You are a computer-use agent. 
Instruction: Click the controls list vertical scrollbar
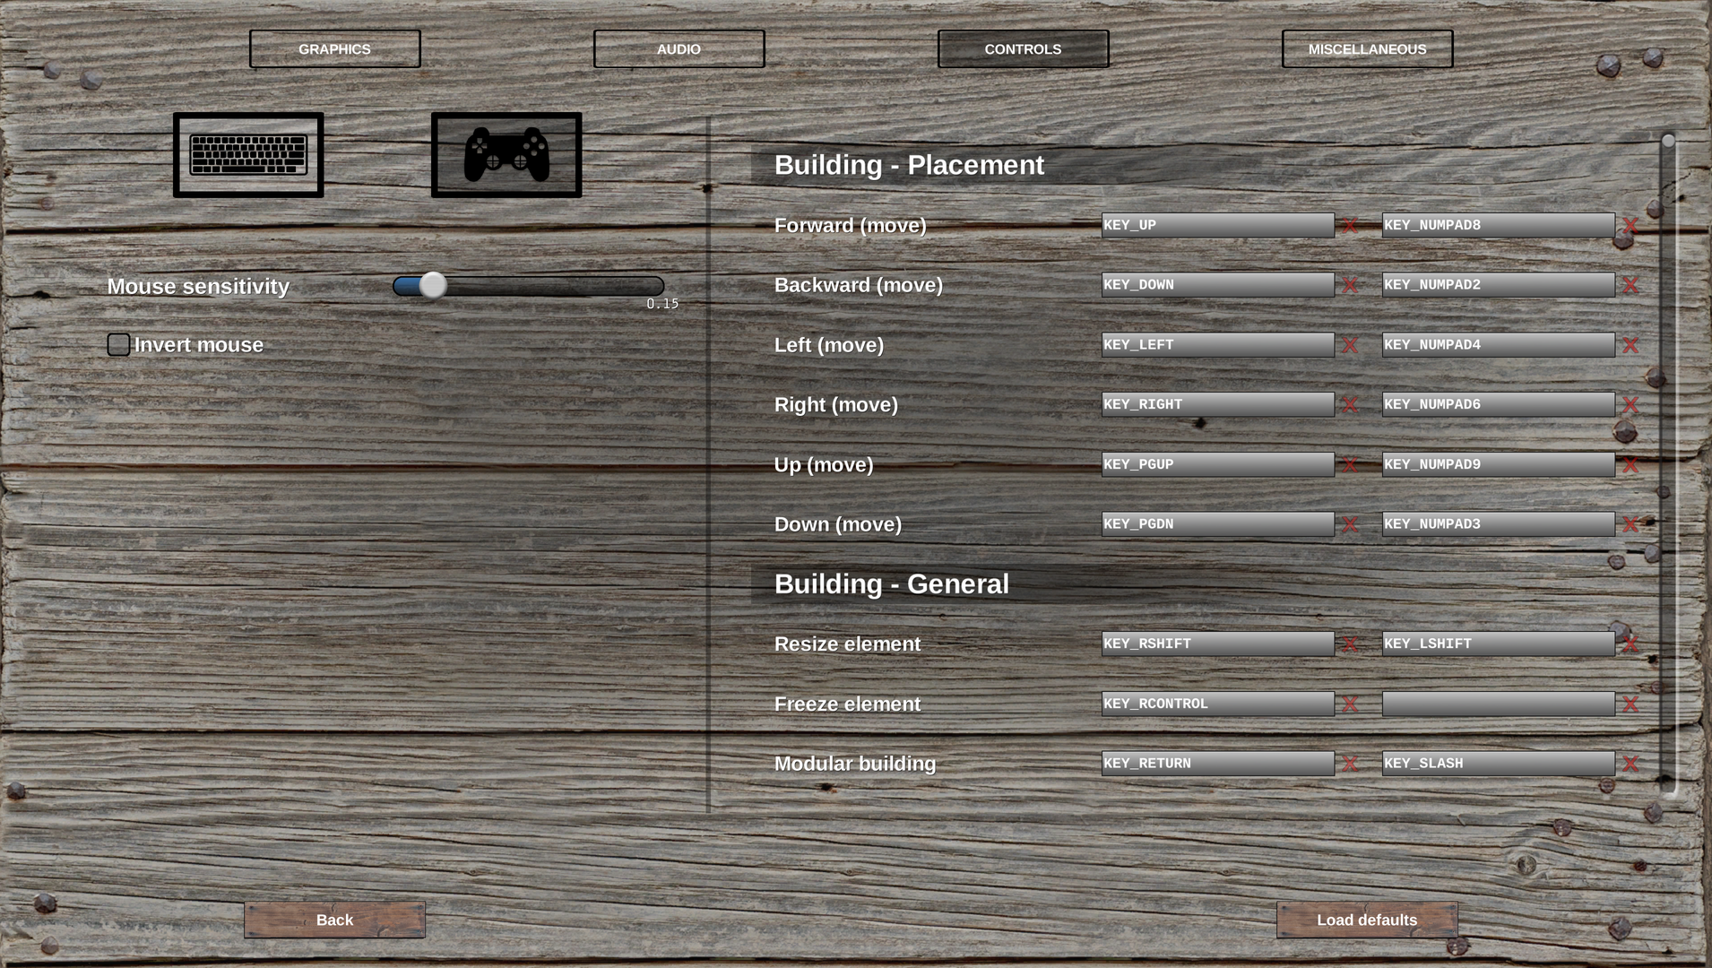click(x=1667, y=448)
